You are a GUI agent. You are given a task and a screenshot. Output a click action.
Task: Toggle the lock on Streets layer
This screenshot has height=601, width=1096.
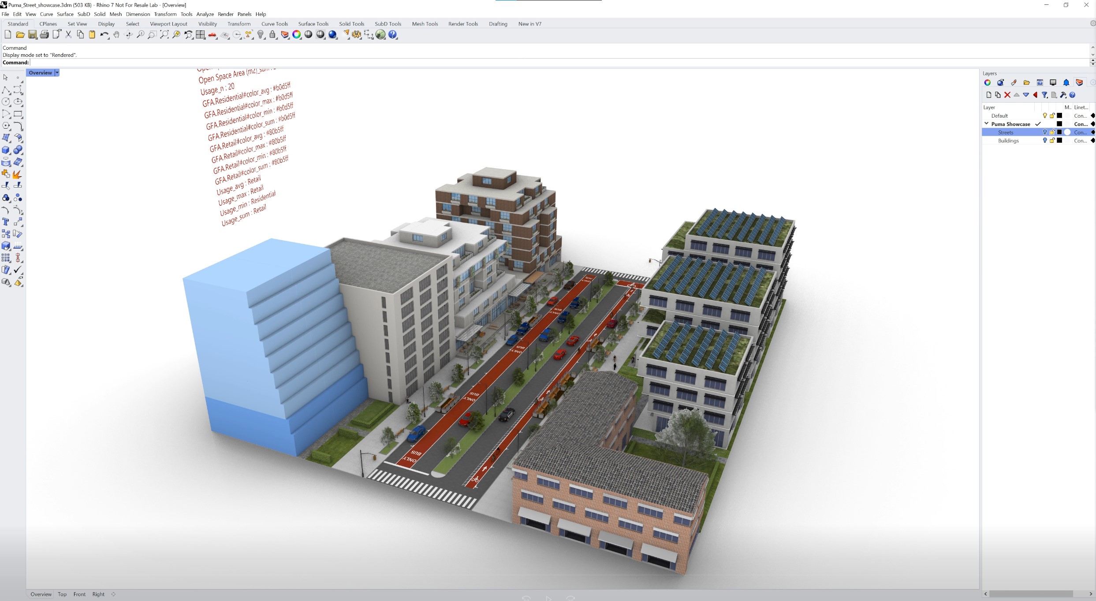click(x=1052, y=132)
